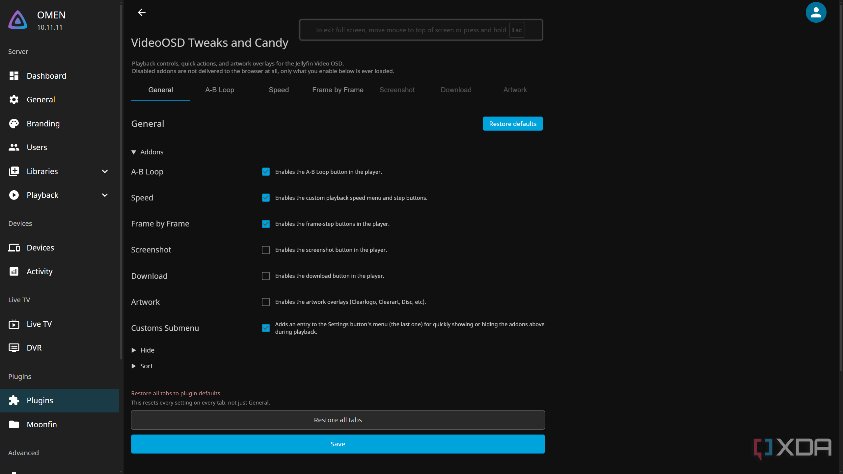Uncheck the Speed addon checkbox

point(266,198)
